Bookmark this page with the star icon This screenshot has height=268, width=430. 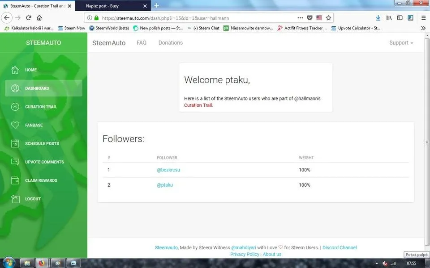click(328, 18)
